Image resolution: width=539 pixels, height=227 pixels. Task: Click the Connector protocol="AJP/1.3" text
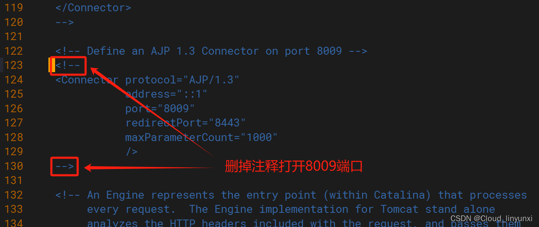click(147, 80)
